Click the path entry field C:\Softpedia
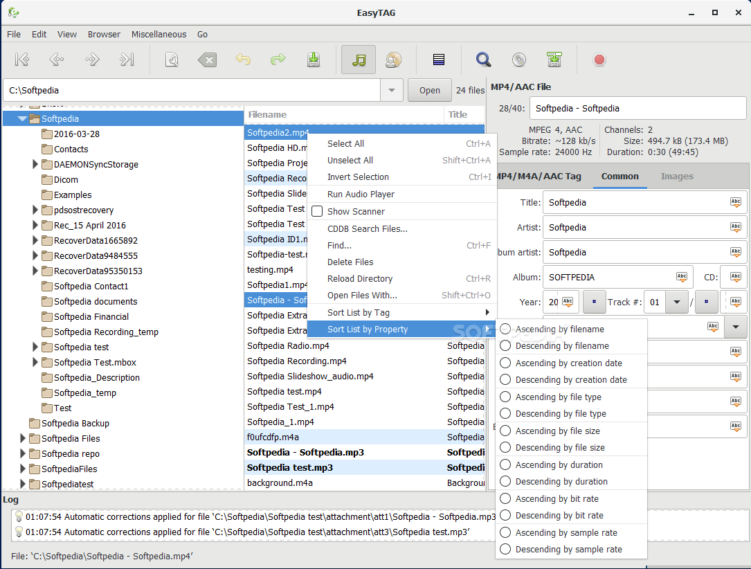This screenshot has height=569, width=751. [192, 90]
